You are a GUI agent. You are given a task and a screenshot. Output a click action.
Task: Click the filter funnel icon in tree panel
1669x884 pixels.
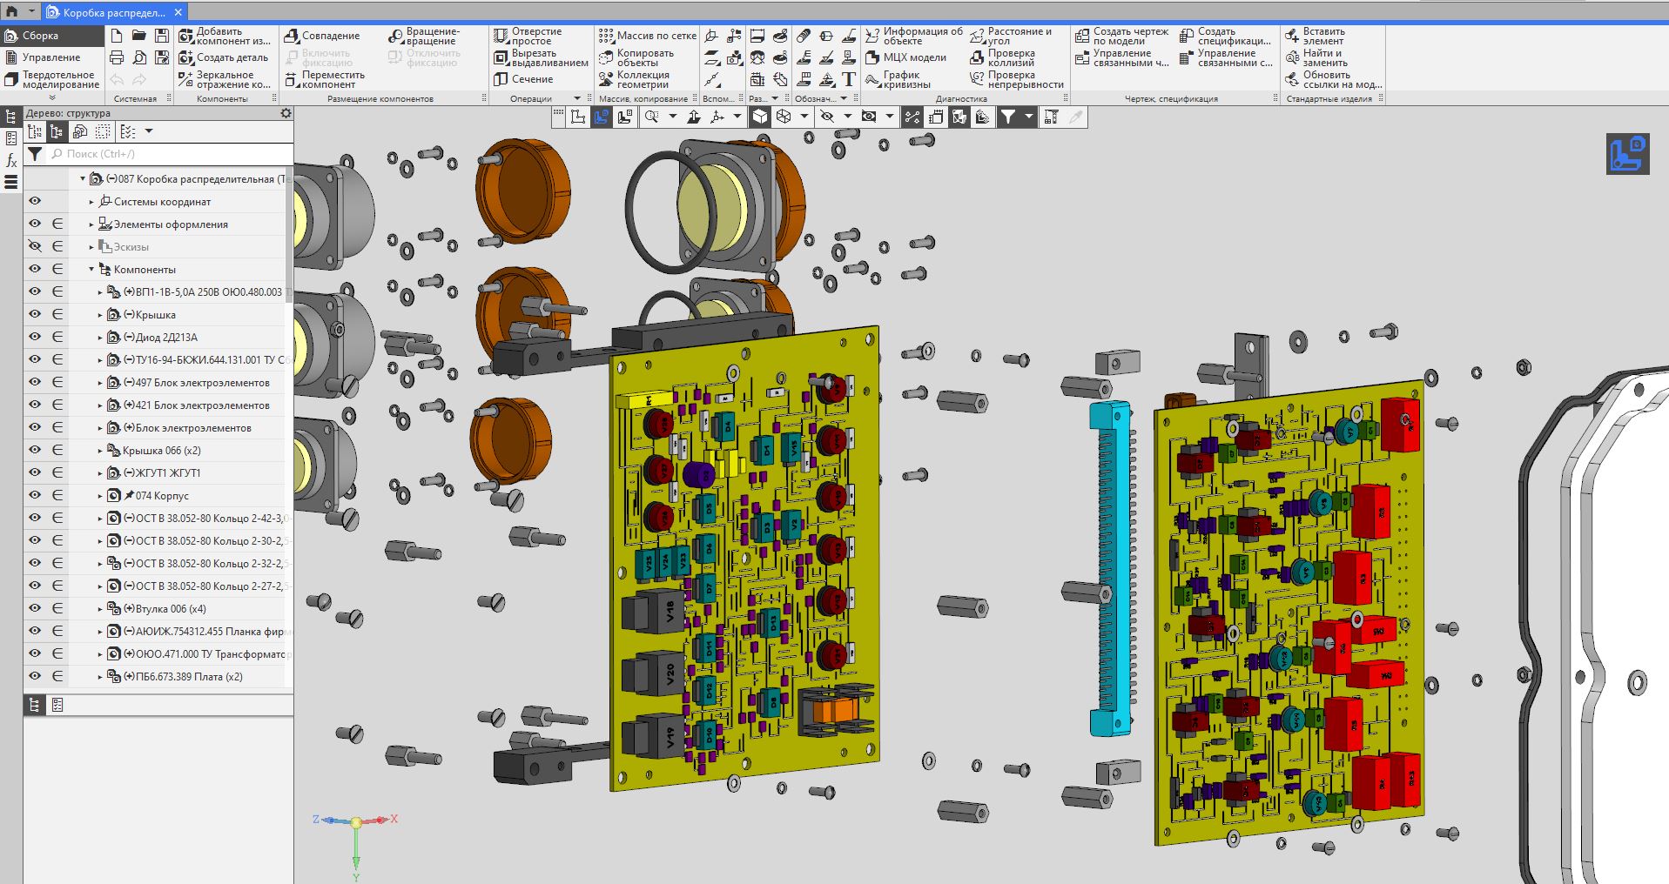(35, 154)
